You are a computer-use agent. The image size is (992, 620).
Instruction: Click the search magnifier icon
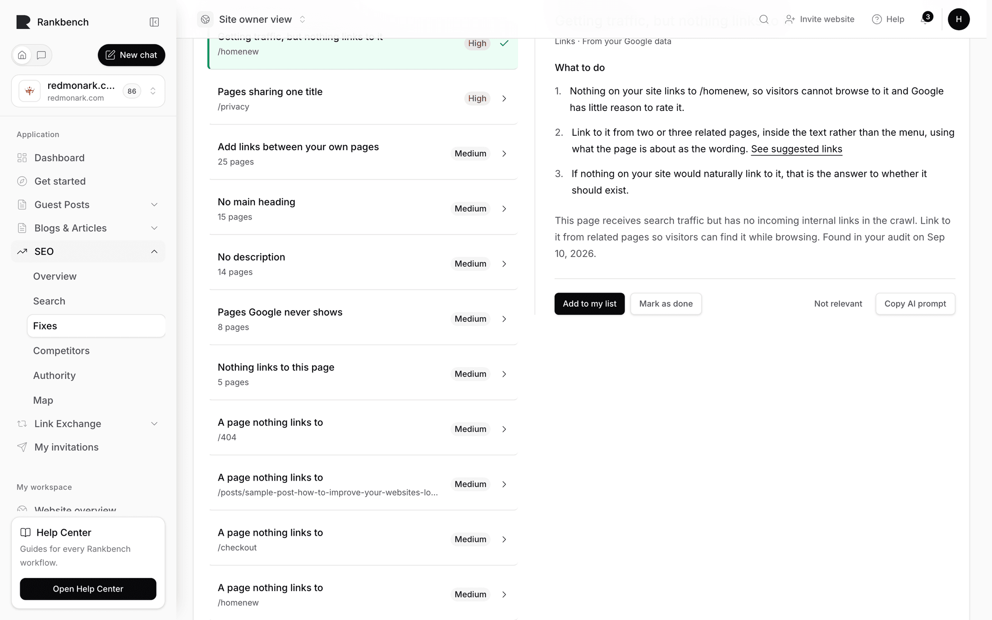764,19
